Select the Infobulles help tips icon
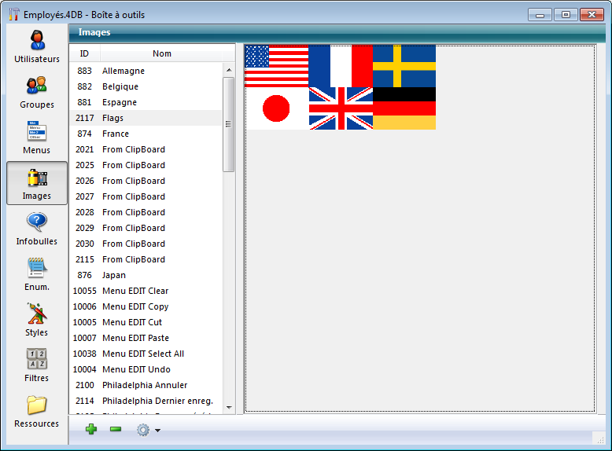The width and height of the screenshot is (612, 451). pyautogui.click(x=37, y=229)
